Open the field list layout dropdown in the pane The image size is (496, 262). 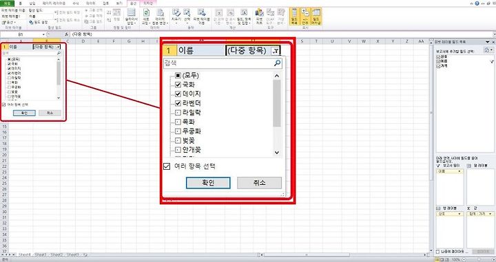pos(488,50)
